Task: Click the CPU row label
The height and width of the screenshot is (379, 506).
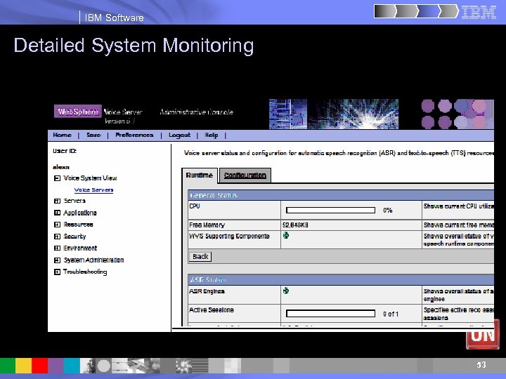Action: pos(195,206)
